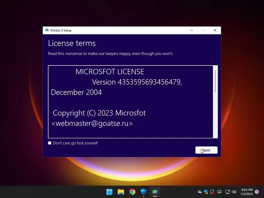Screen dimensions: 264x198
Task: Click the network display tray icon
Action: coord(227,192)
